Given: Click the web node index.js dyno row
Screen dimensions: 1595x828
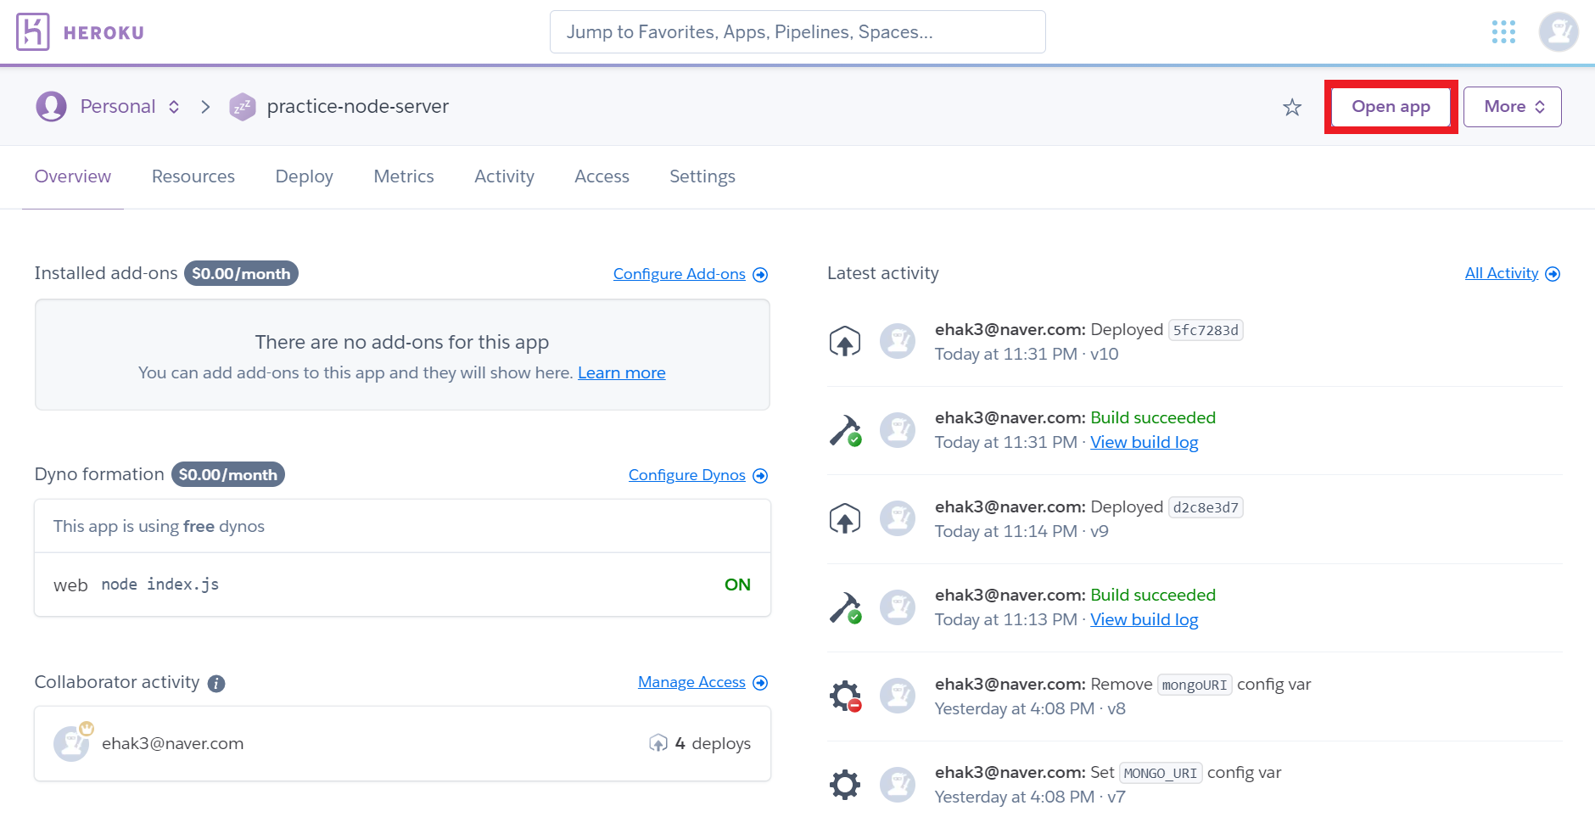Looking at the screenshot, I should pos(402,585).
